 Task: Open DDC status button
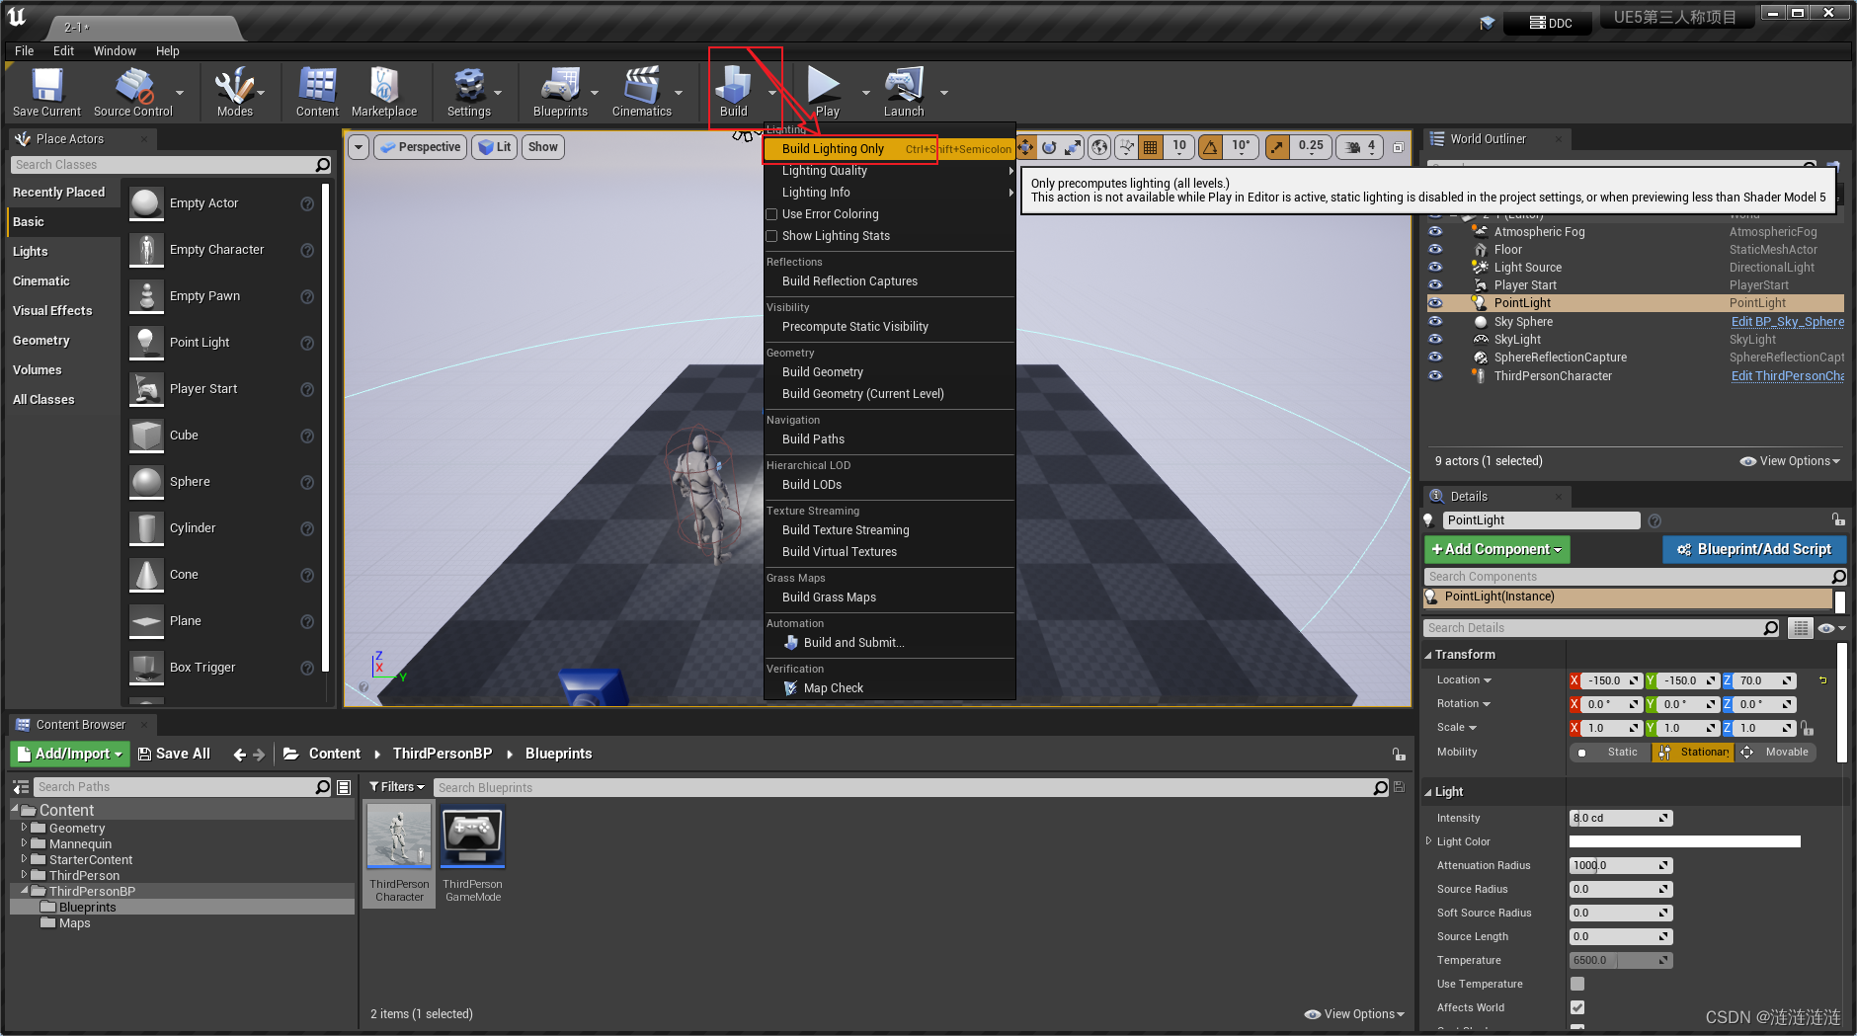tap(1550, 23)
